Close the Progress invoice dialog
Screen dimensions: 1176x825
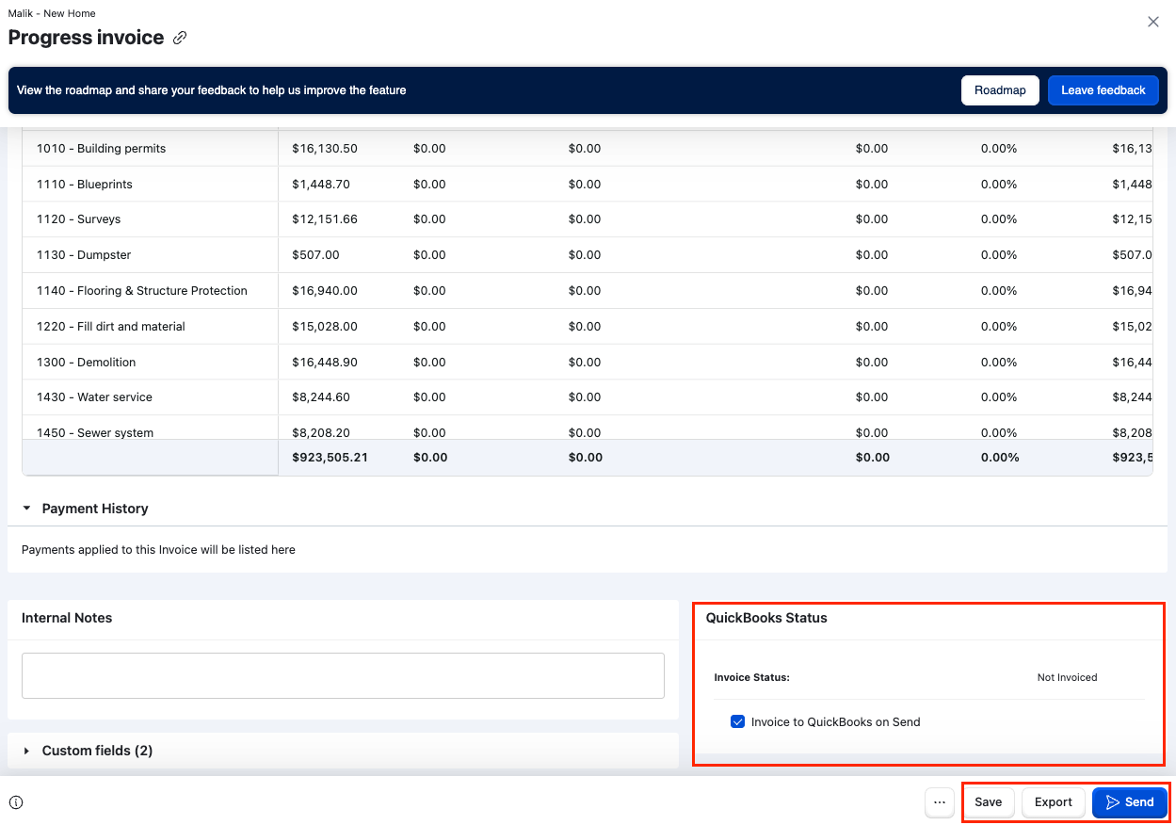click(1152, 22)
